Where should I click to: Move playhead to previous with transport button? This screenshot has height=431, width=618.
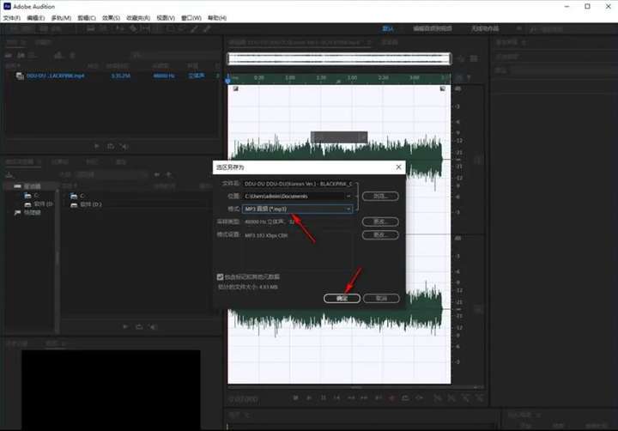[337, 398]
